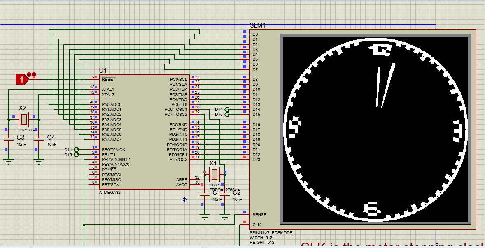Click the FREQ=32768Hz property text

224,190
